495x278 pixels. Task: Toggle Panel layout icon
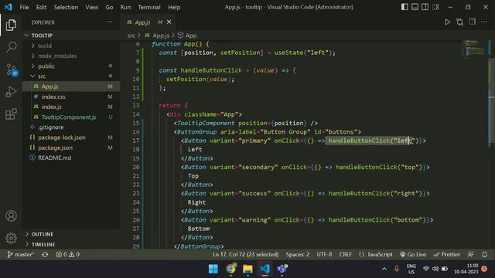415,7
